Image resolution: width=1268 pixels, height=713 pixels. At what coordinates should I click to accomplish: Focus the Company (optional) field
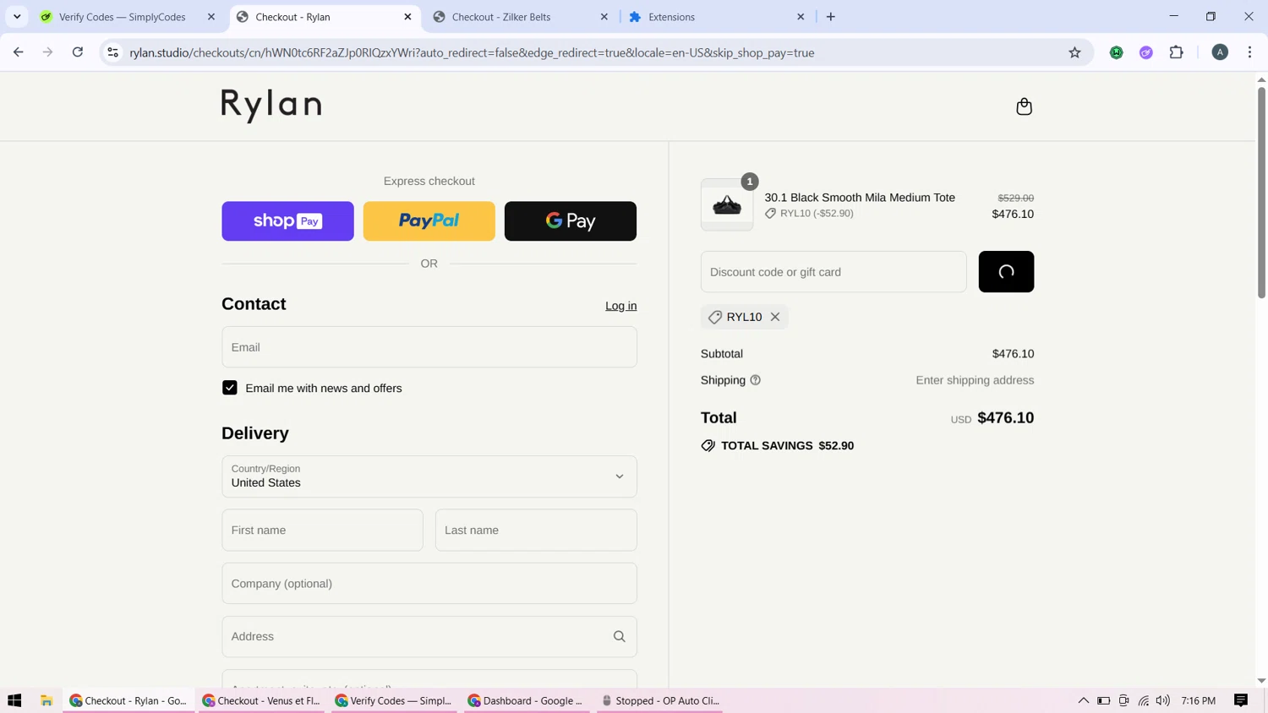click(x=429, y=584)
